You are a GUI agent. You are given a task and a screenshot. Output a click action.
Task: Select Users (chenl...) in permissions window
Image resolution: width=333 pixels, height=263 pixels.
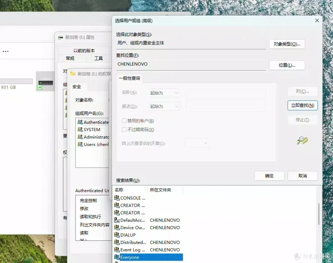92,144
